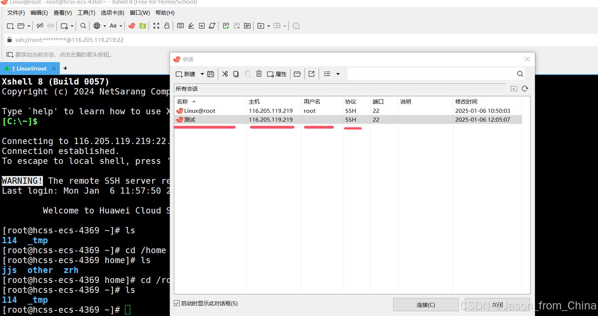The image size is (598, 316).
Task: Sort by 主机 column header
Action: pos(274,101)
